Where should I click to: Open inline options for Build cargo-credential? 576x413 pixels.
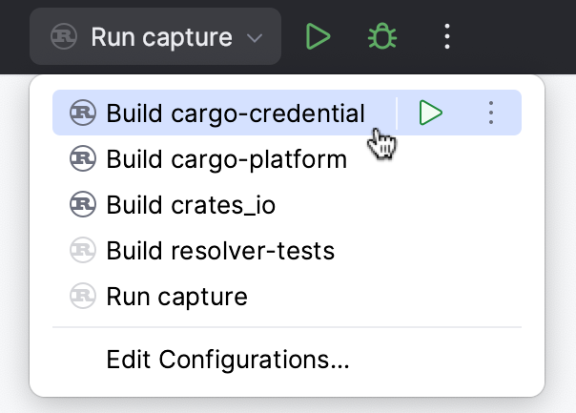click(491, 114)
